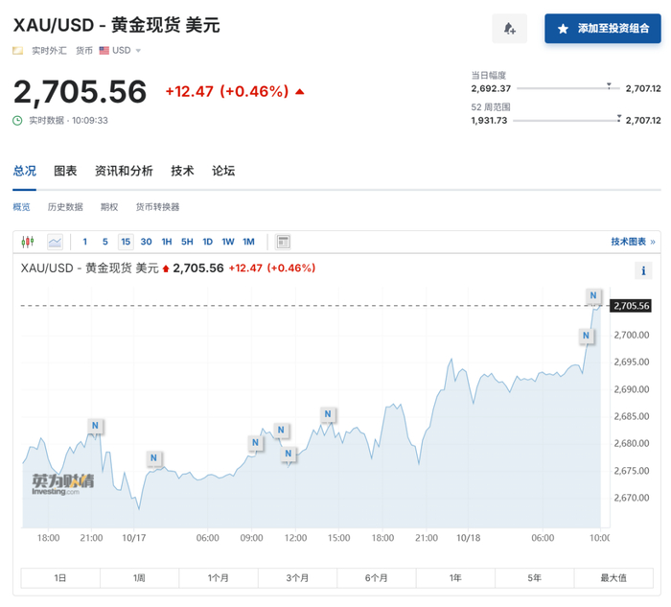Click the N marker near 15:00
The height and width of the screenshot is (607, 671).
328,414
